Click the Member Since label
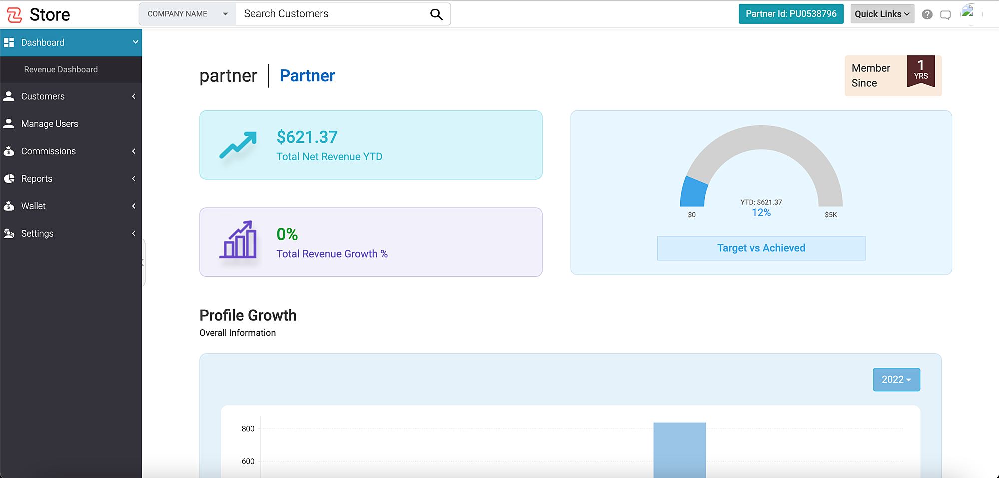Screen dimensions: 999x478 tap(871, 76)
